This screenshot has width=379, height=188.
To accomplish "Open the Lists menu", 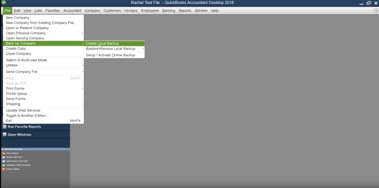I will click(x=38, y=11).
